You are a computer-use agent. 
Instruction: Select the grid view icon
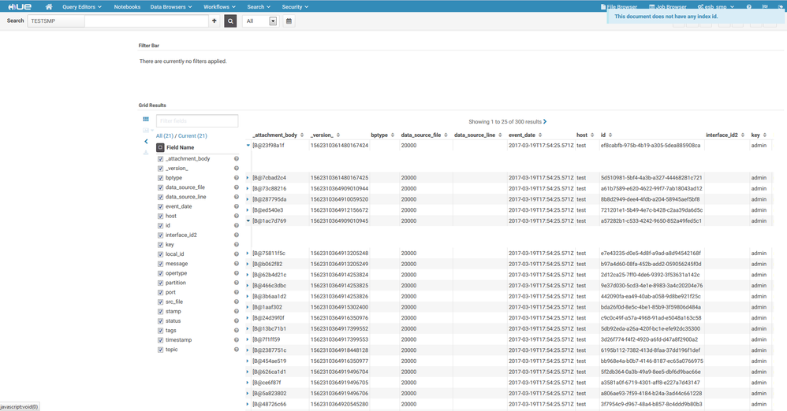(x=146, y=120)
